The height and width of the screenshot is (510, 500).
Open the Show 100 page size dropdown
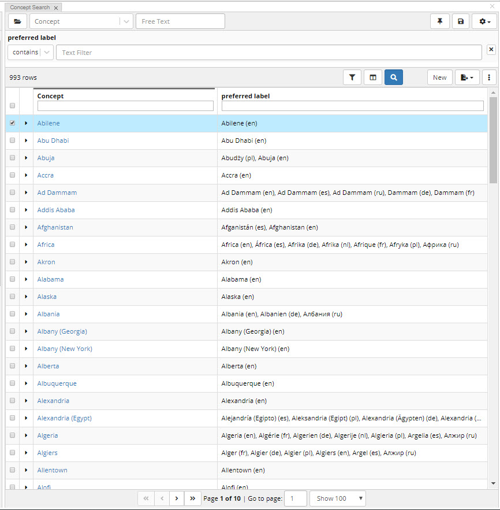pos(338,498)
